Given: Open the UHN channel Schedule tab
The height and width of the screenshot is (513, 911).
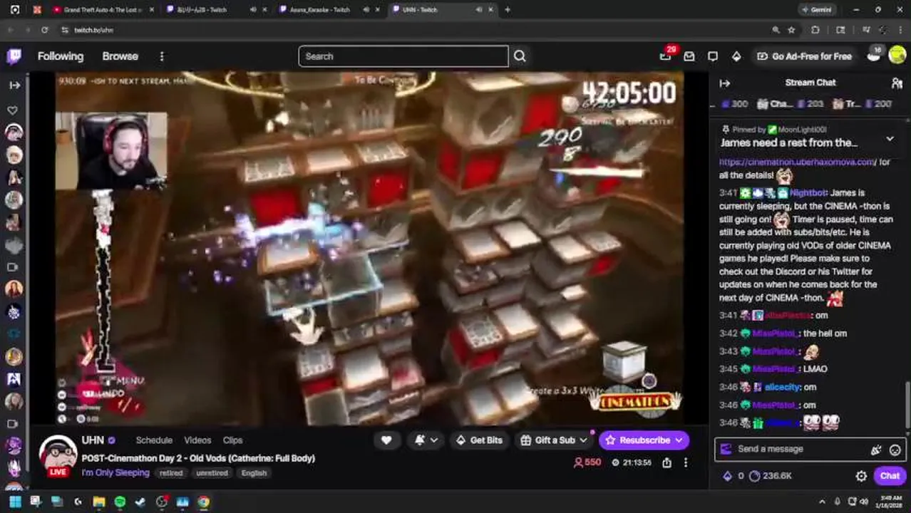Looking at the screenshot, I should click(154, 440).
